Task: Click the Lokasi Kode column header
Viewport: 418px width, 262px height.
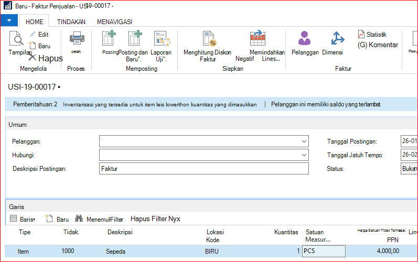Action: pos(215,236)
